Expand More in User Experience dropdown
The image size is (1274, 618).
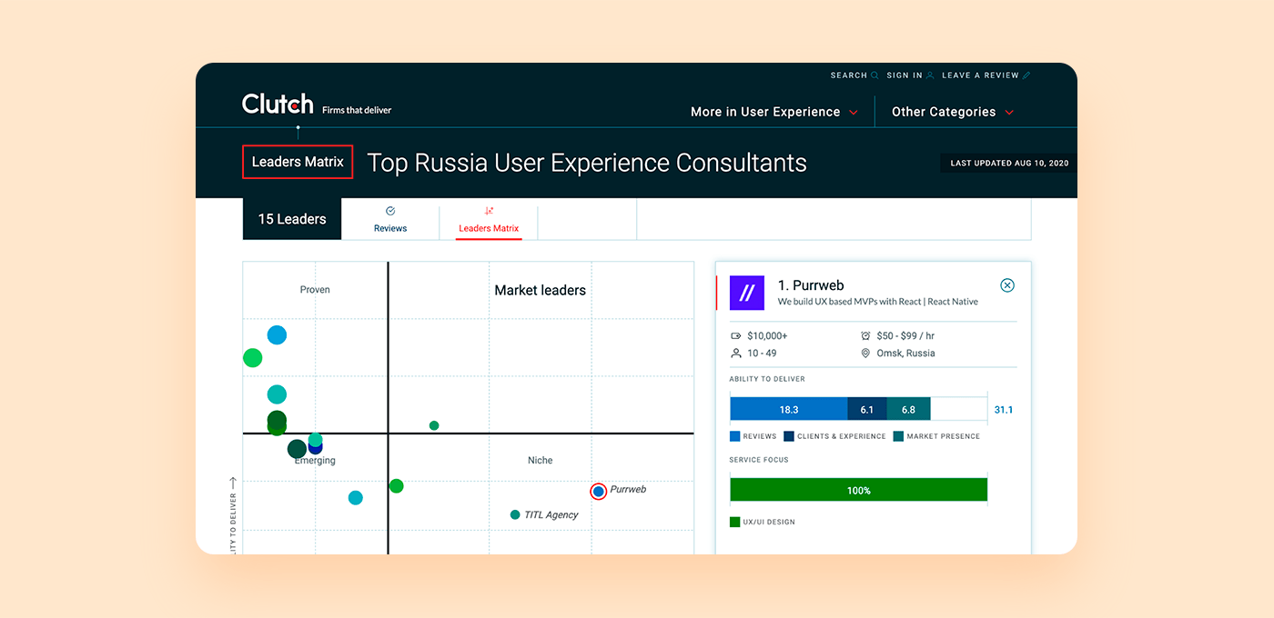pos(774,112)
